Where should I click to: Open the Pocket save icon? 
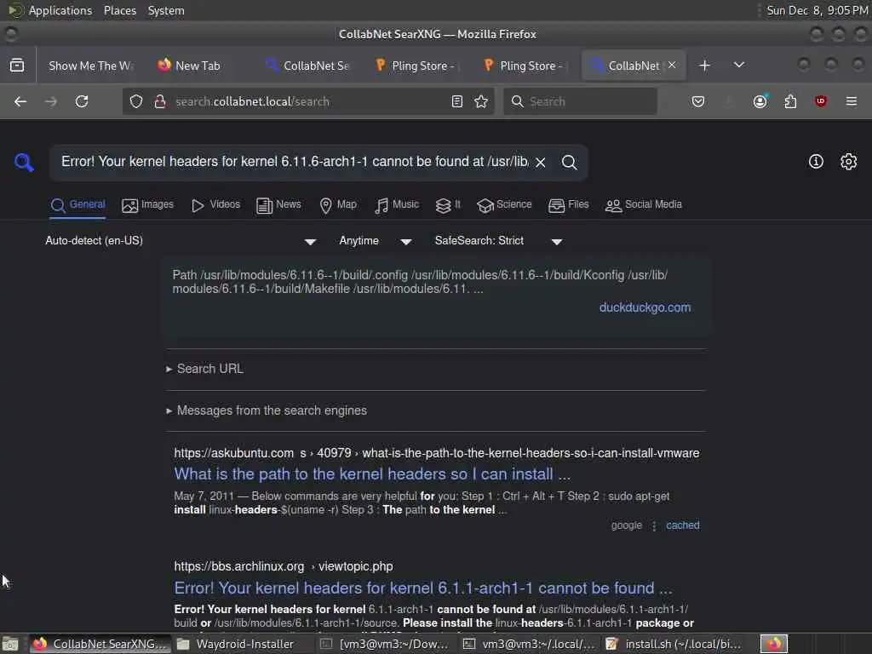click(x=698, y=101)
